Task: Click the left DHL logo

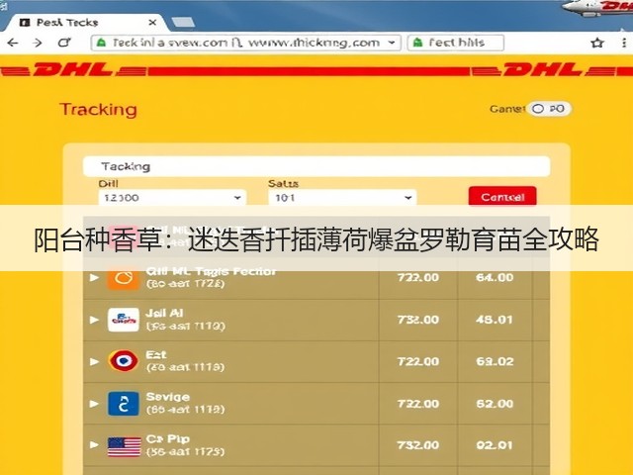Action: click(x=72, y=70)
